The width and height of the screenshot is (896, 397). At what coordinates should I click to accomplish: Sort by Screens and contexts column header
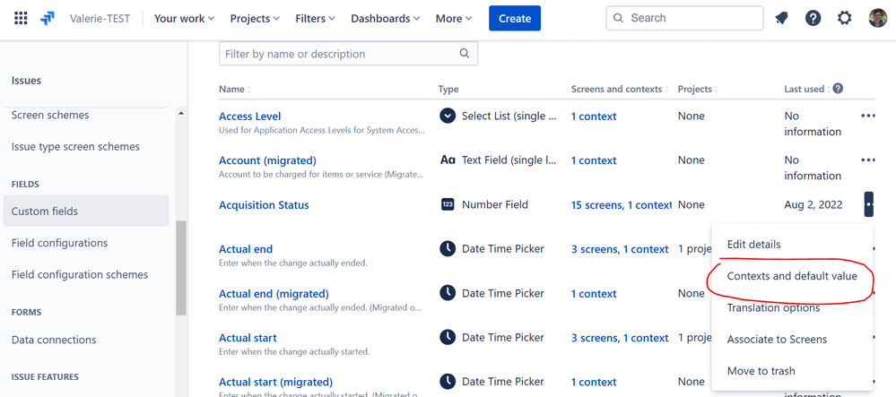620,89
